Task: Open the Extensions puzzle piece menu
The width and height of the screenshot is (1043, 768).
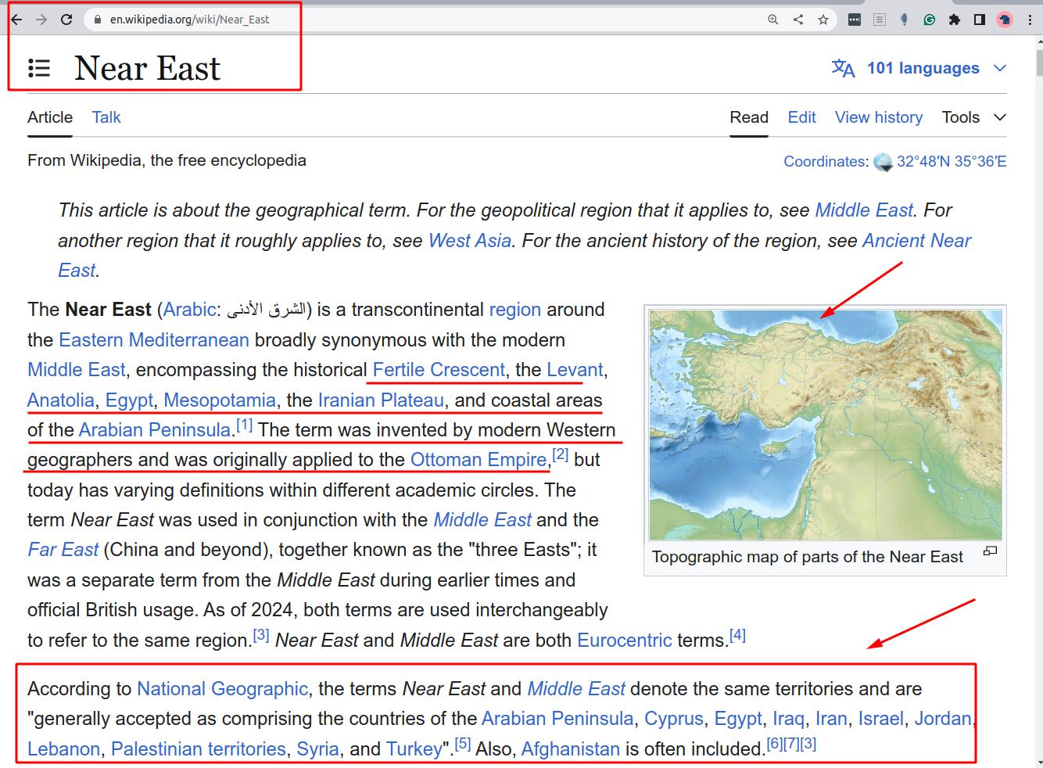Action: [x=954, y=20]
